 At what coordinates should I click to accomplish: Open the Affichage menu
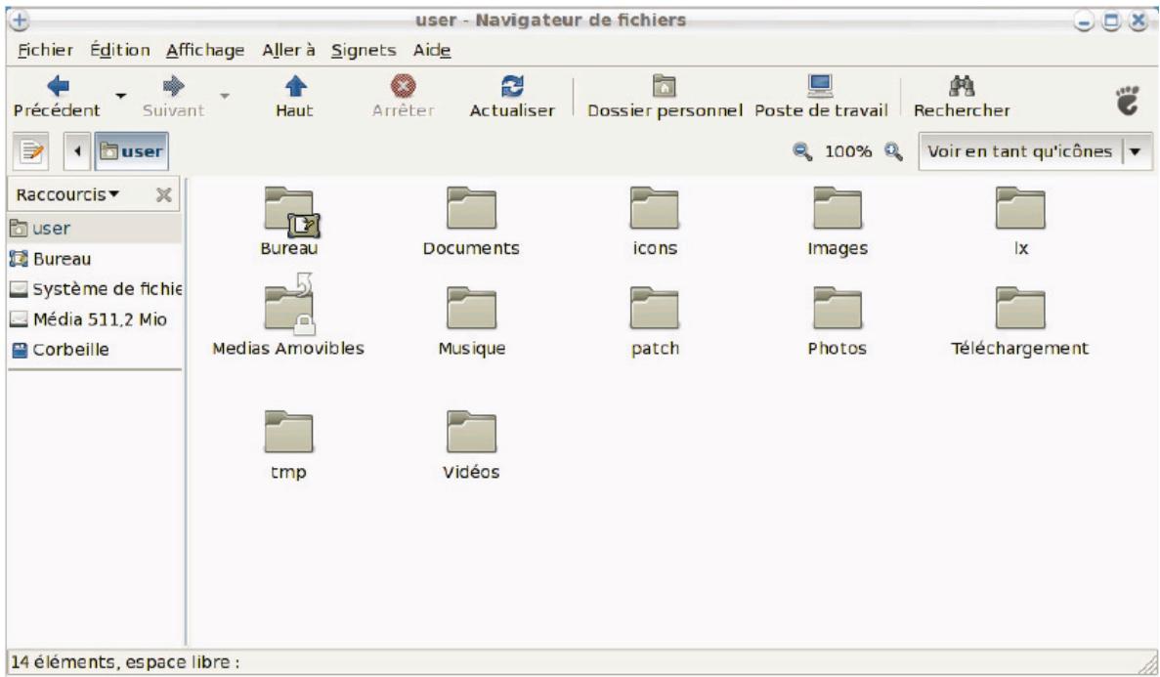[x=205, y=51]
